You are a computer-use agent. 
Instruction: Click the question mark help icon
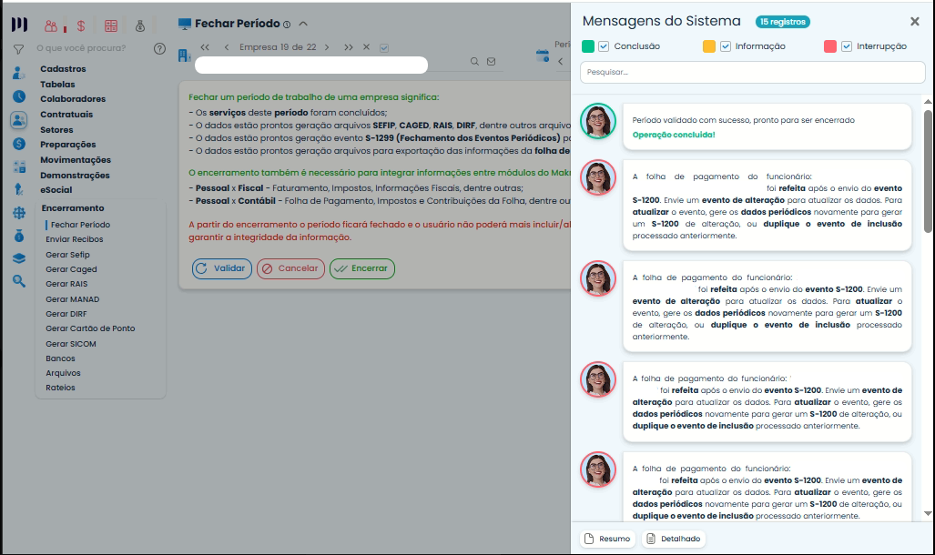pyautogui.click(x=159, y=49)
